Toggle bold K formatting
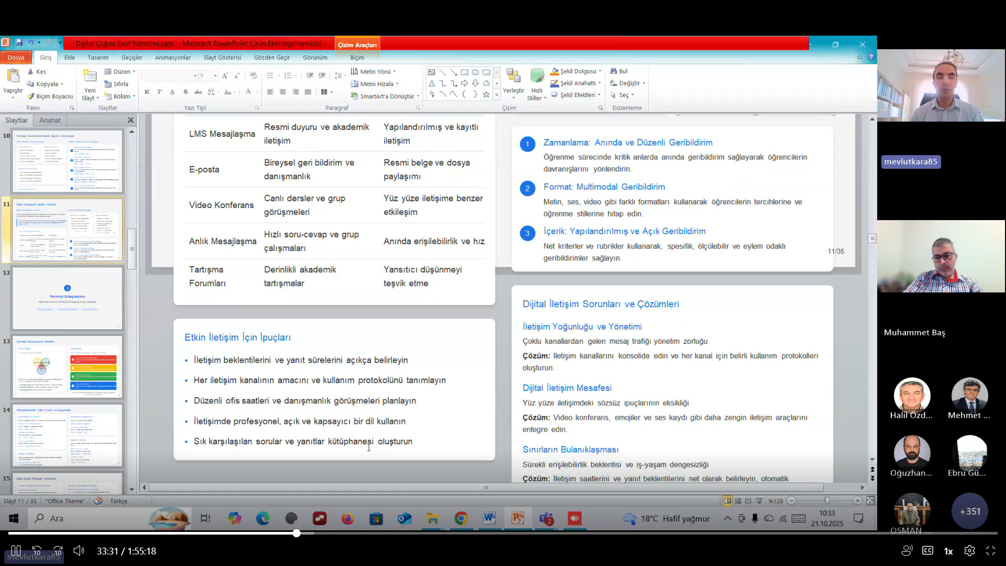 pyautogui.click(x=147, y=92)
